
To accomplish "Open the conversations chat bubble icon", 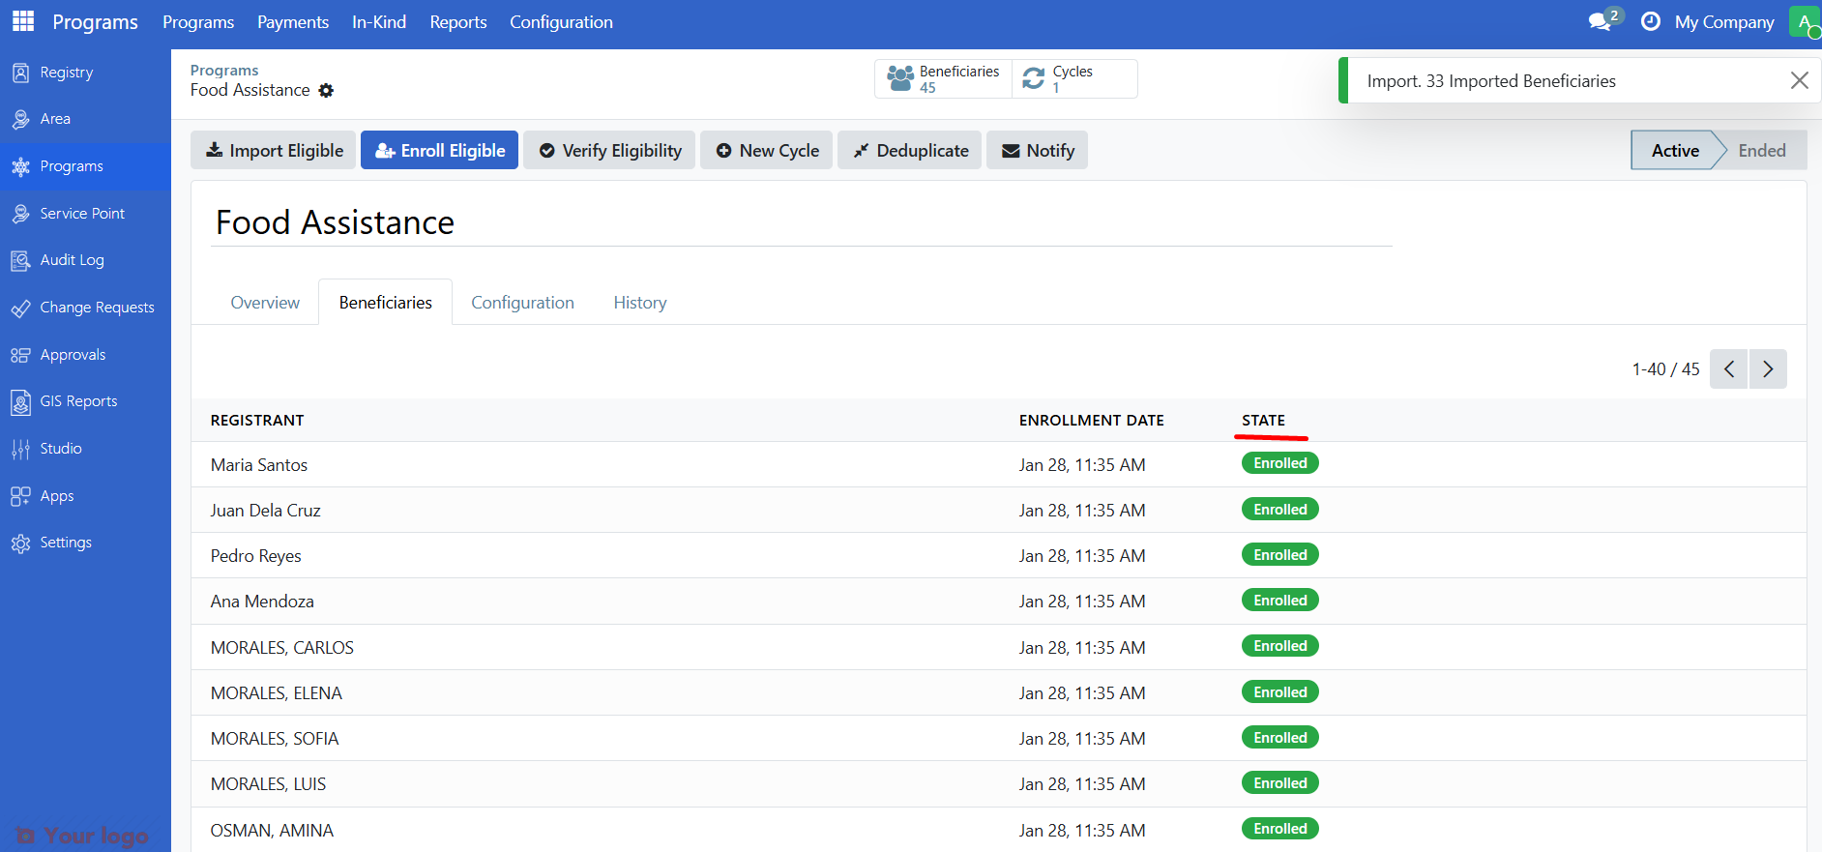I will (1601, 21).
